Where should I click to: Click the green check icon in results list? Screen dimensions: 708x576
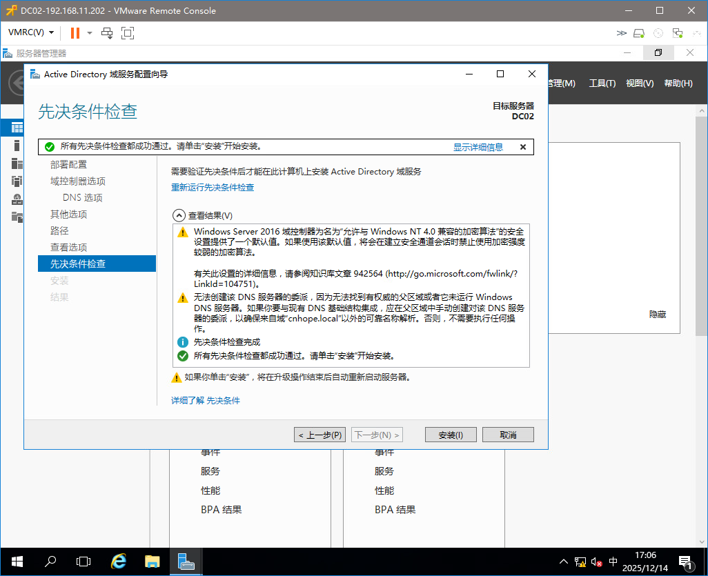[182, 356]
